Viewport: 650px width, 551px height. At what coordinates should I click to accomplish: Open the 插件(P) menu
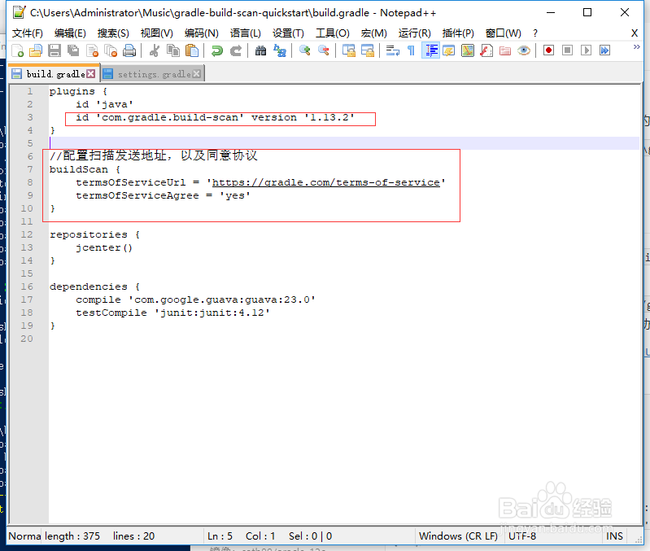(458, 33)
